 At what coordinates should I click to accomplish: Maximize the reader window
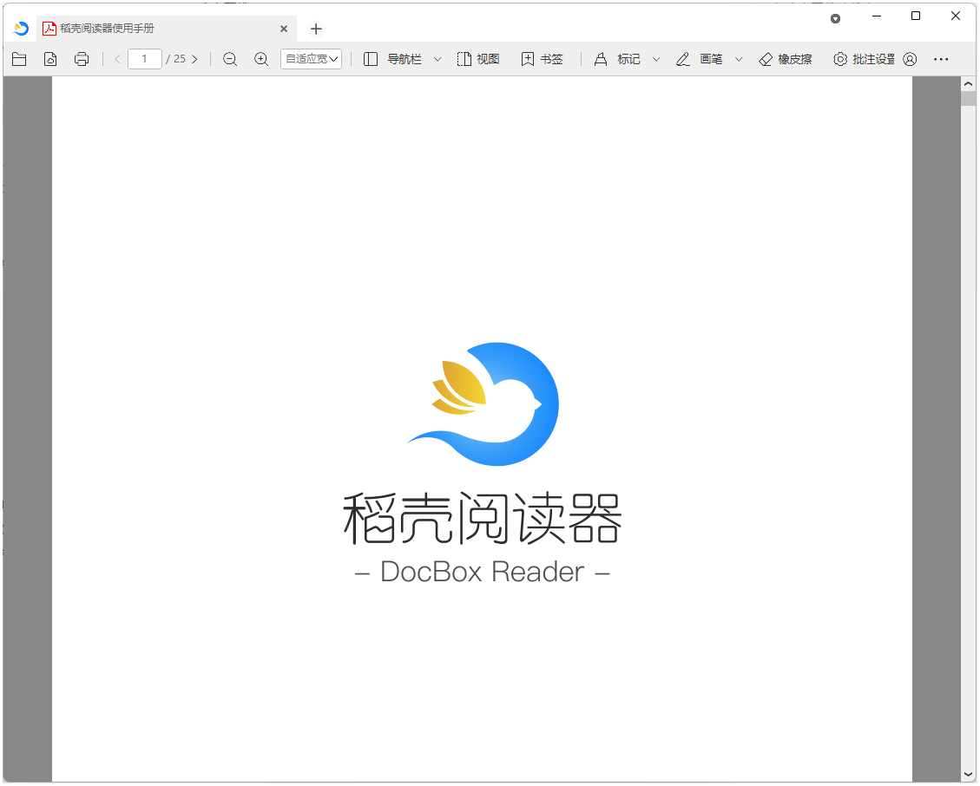click(916, 16)
